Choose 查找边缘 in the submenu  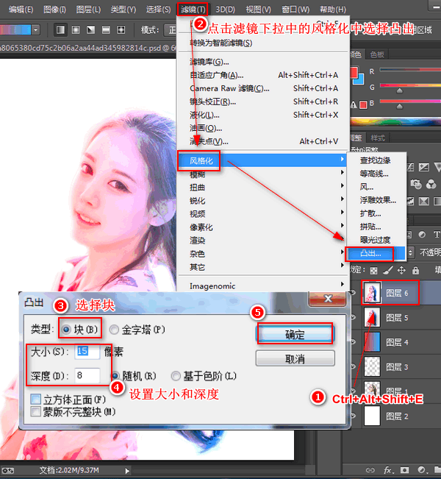[376, 160]
